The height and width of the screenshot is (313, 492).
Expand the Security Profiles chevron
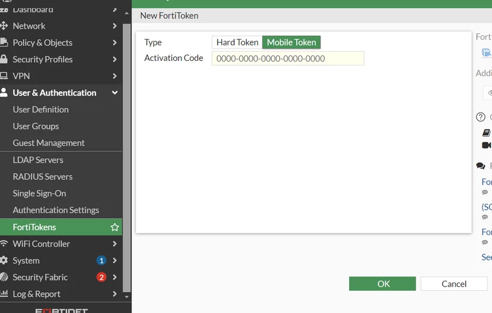[x=115, y=59]
